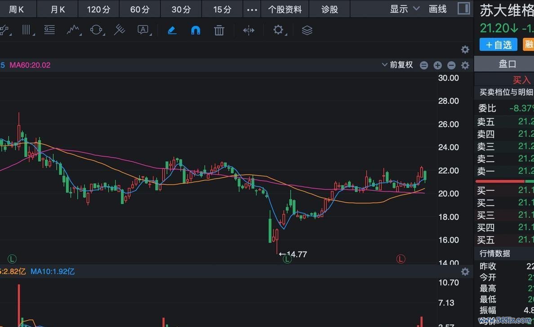The image size is (534, 327).
Task: Switch to 15分 chart tab
Action: (x=222, y=9)
